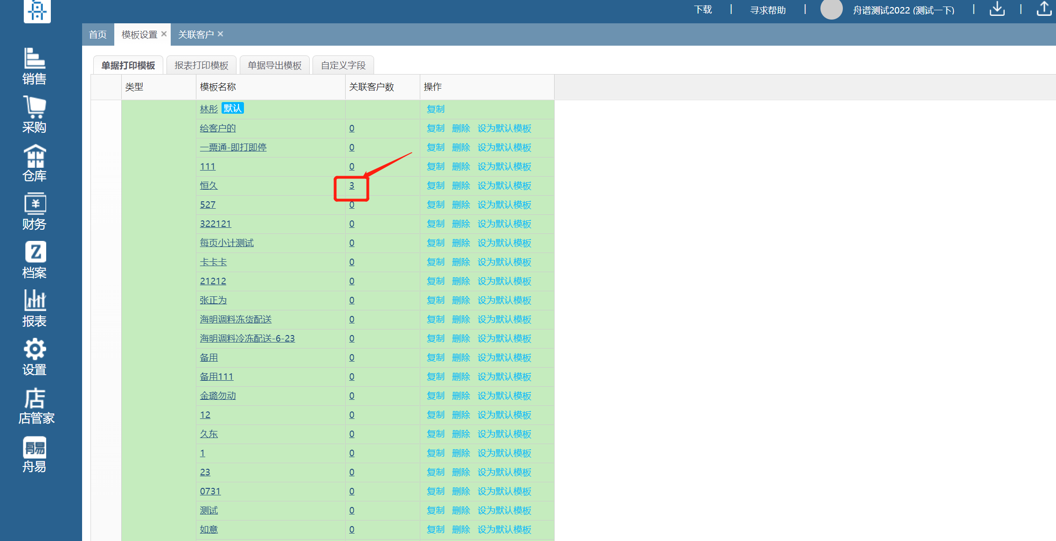Copy the 每页小计测试 template
Screen dimensions: 1056x541
[x=436, y=243]
